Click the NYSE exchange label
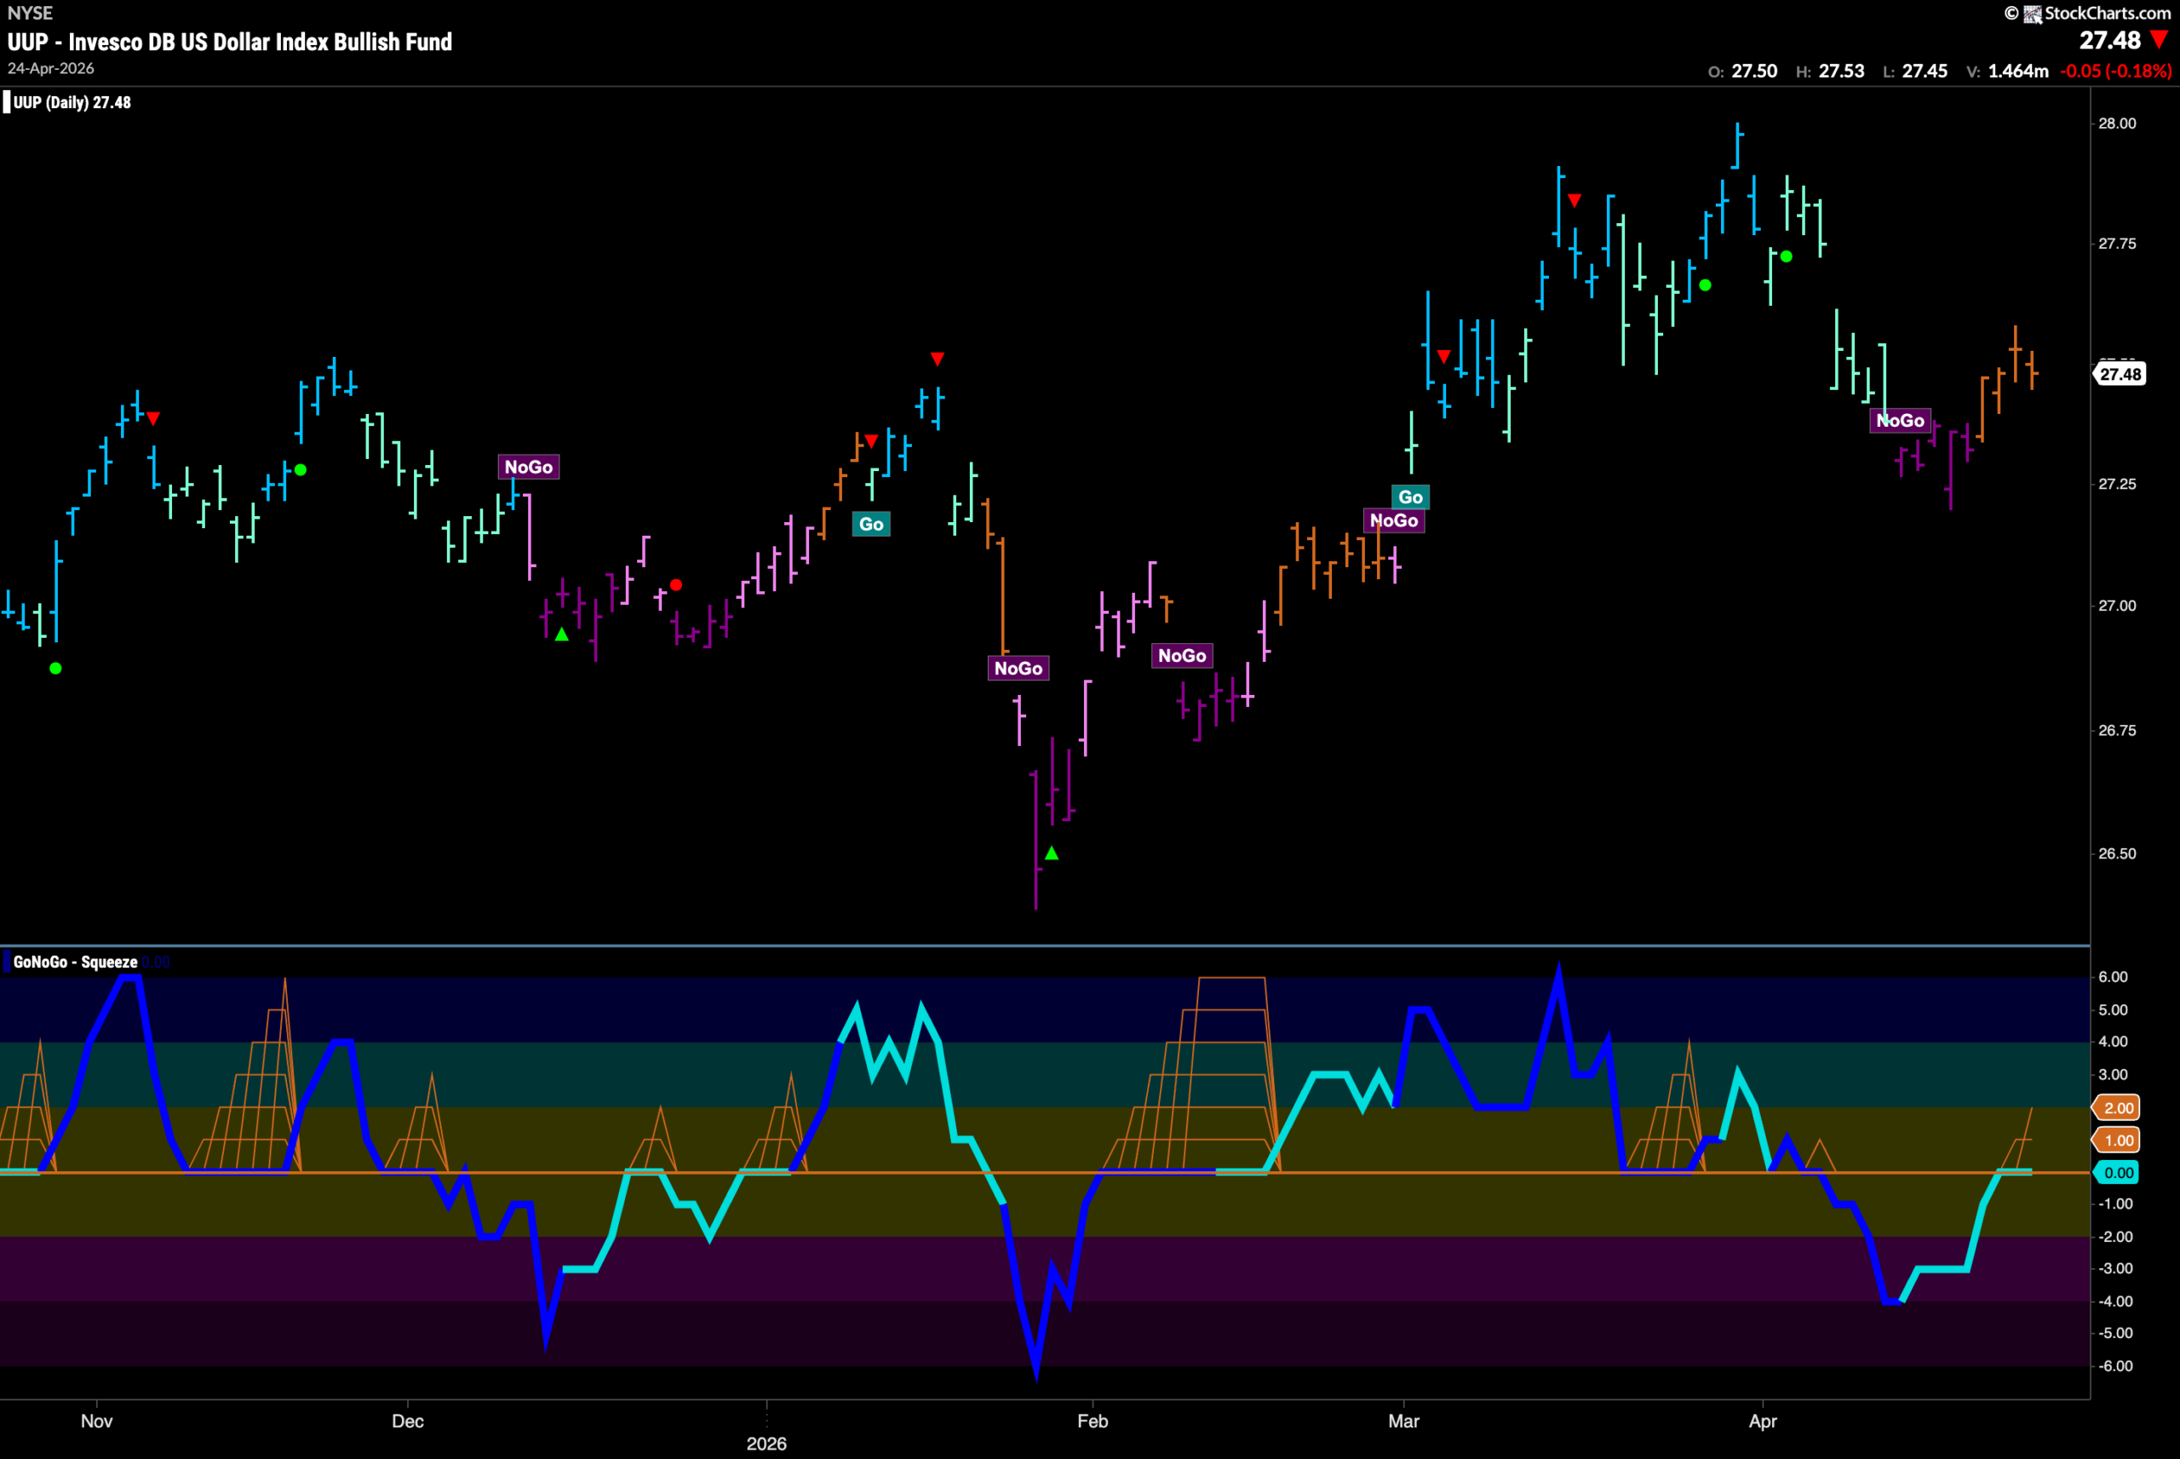Image resolution: width=2180 pixels, height=1459 pixels. pos(30,13)
